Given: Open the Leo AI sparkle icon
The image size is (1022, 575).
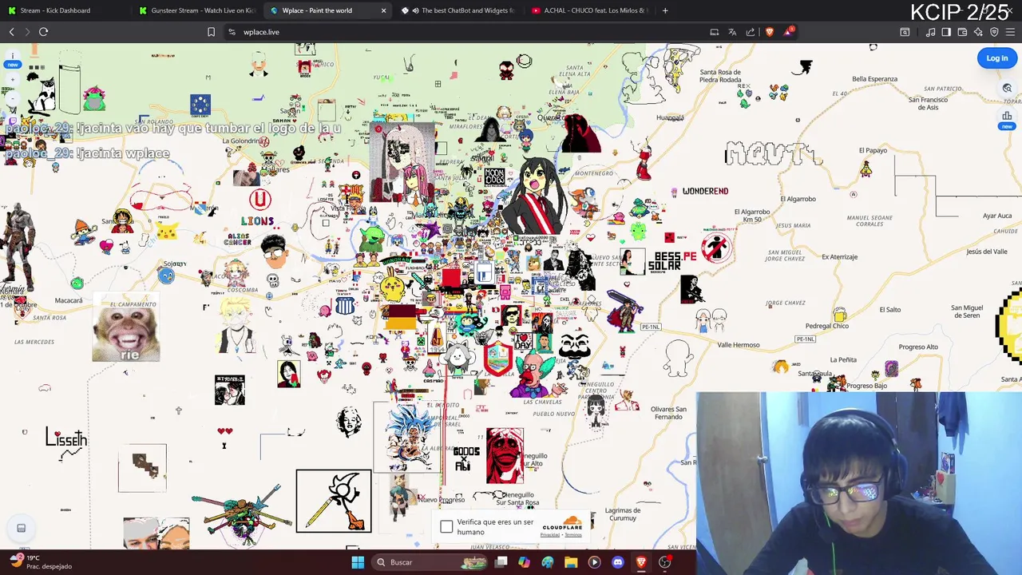Looking at the screenshot, I should [x=978, y=32].
